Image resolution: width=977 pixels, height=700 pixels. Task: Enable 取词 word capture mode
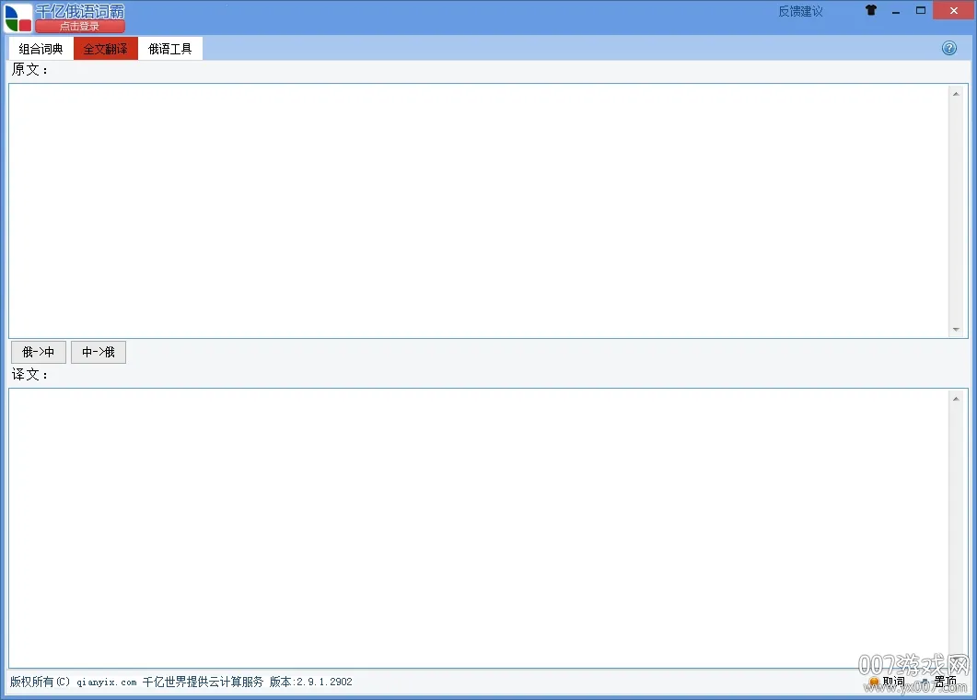[891, 682]
